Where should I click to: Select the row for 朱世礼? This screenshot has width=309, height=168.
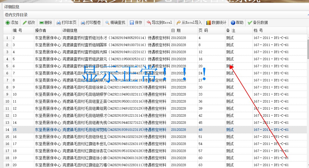click(155, 144)
